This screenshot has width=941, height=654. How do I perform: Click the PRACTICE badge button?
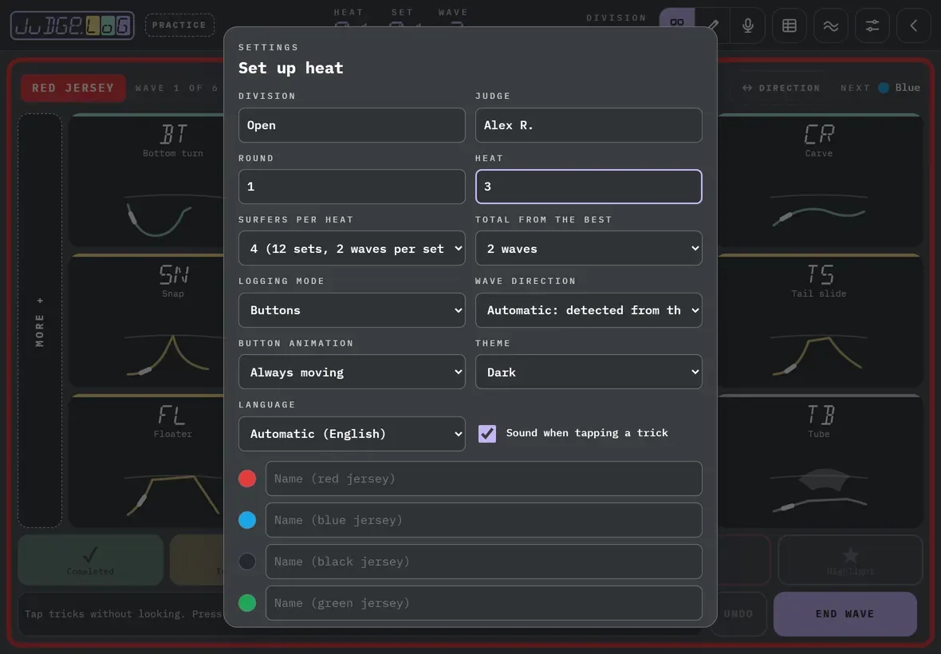[x=179, y=26]
